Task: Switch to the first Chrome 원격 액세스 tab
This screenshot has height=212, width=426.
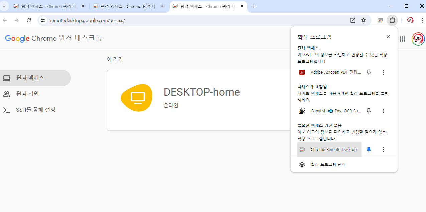Action: click(49, 6)
